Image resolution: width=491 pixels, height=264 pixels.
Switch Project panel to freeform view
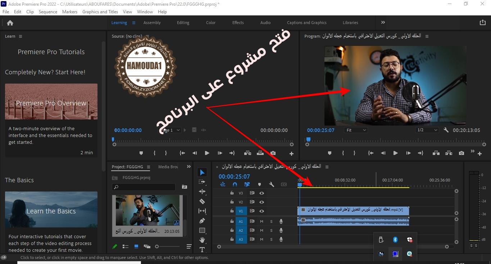[147, 246]
